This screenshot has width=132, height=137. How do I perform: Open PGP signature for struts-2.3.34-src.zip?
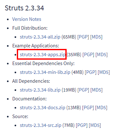pyautogui.click(x=82, y=125)
